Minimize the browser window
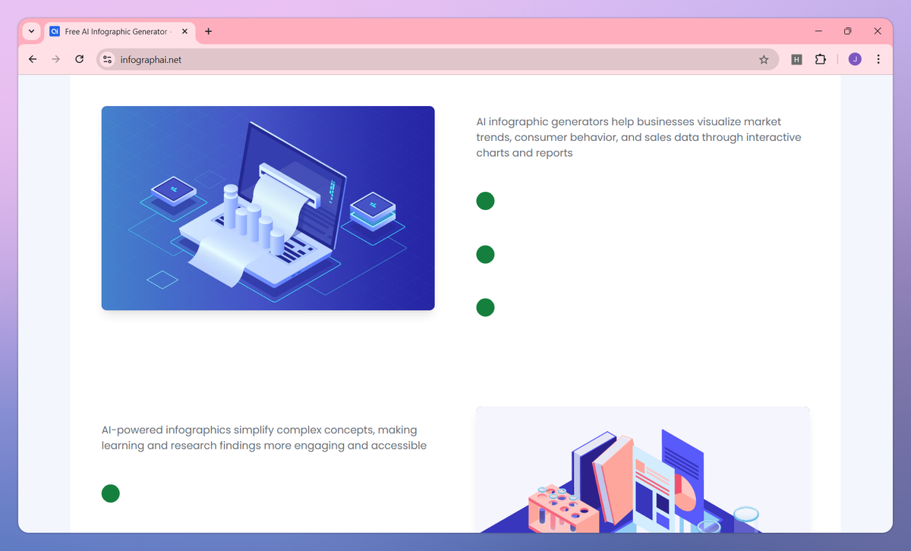911x551 pixels. [818, 31]
